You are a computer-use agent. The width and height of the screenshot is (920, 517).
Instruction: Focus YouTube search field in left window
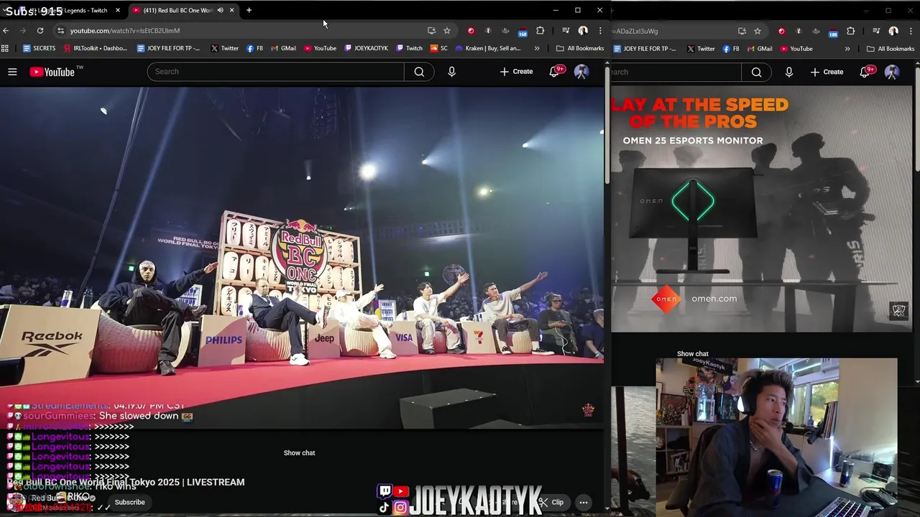[x=276, y=72]
